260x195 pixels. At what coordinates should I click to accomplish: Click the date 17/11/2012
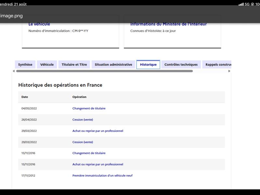coord(28,175)
